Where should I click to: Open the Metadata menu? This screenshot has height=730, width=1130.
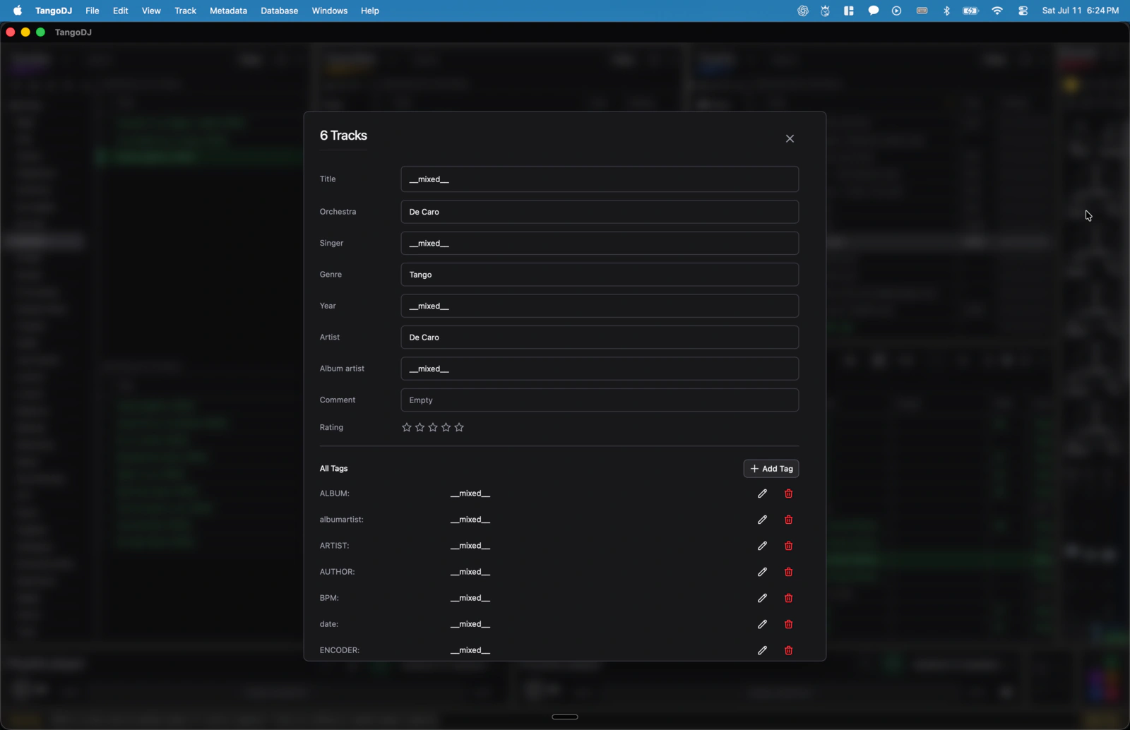coord(228,11)
